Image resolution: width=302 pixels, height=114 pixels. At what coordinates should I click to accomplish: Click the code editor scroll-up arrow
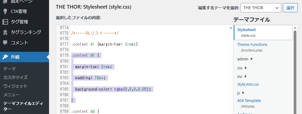click(231, 28)
